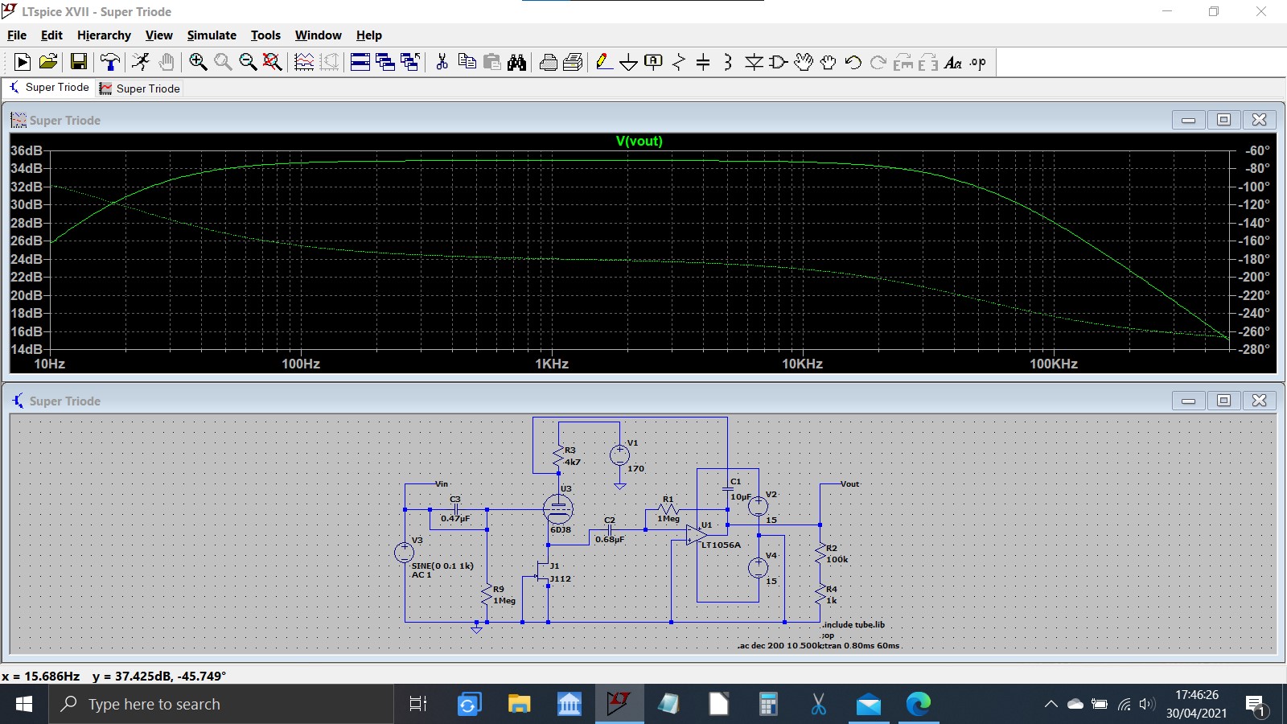This screenshot has height=724, width=1287.
Task: Open File Explorer from taskbar
Action: 519,705
